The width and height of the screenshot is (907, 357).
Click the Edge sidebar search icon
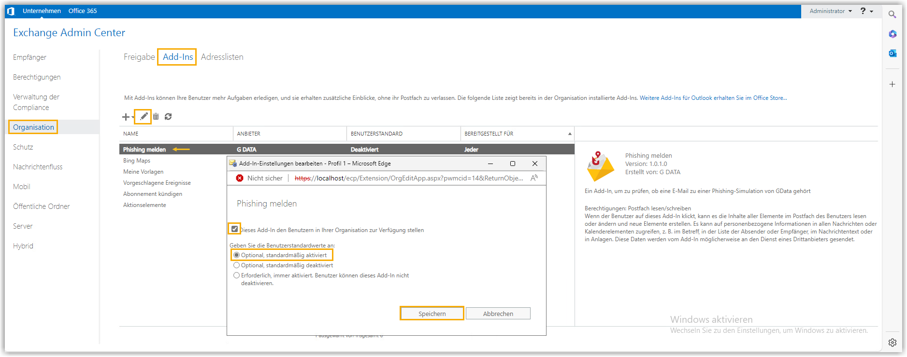(892, 14)
